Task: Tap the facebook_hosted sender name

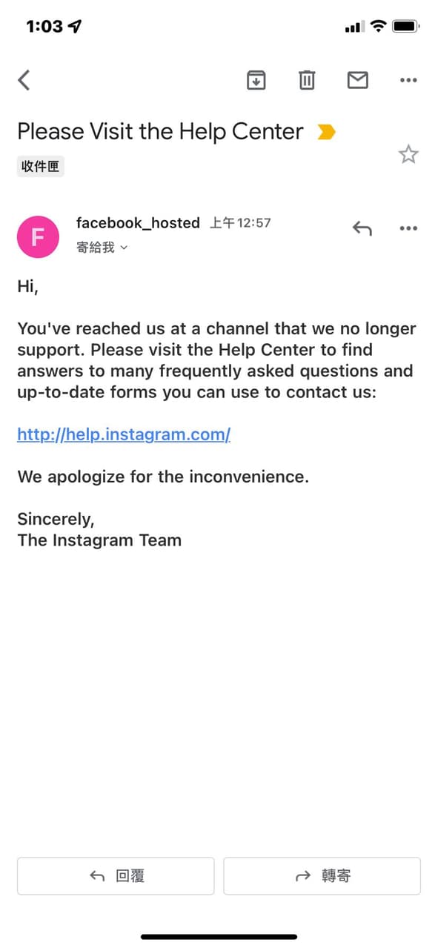Action: coord(138,222)
